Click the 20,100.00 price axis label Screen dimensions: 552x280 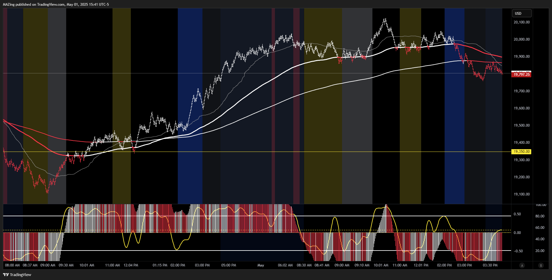522,22
